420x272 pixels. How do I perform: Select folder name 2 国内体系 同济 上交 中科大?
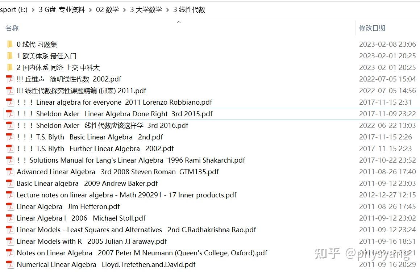58,67
